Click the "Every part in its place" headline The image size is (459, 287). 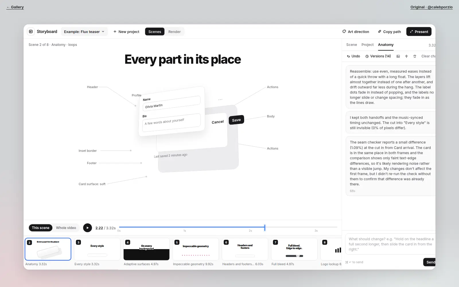[183, 59]
